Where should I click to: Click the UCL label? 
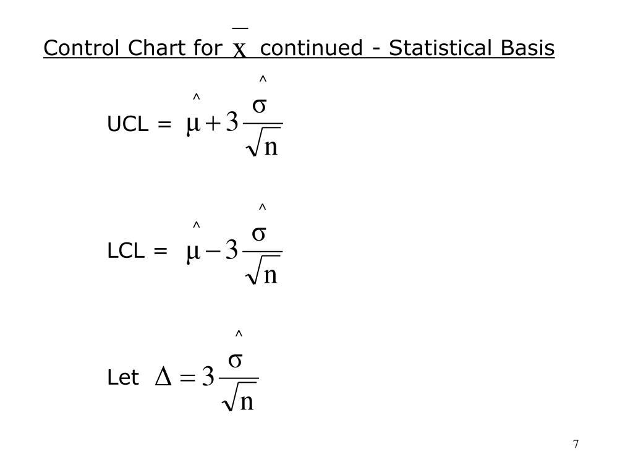[x=127, y=124]
